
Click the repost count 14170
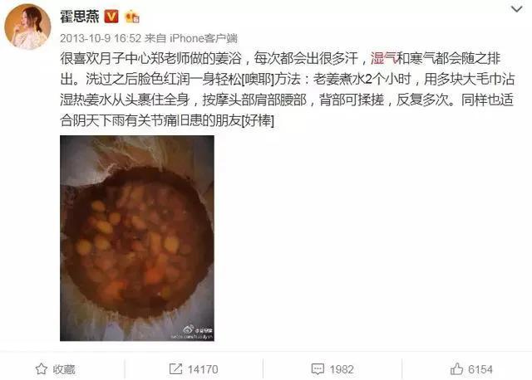203,369
